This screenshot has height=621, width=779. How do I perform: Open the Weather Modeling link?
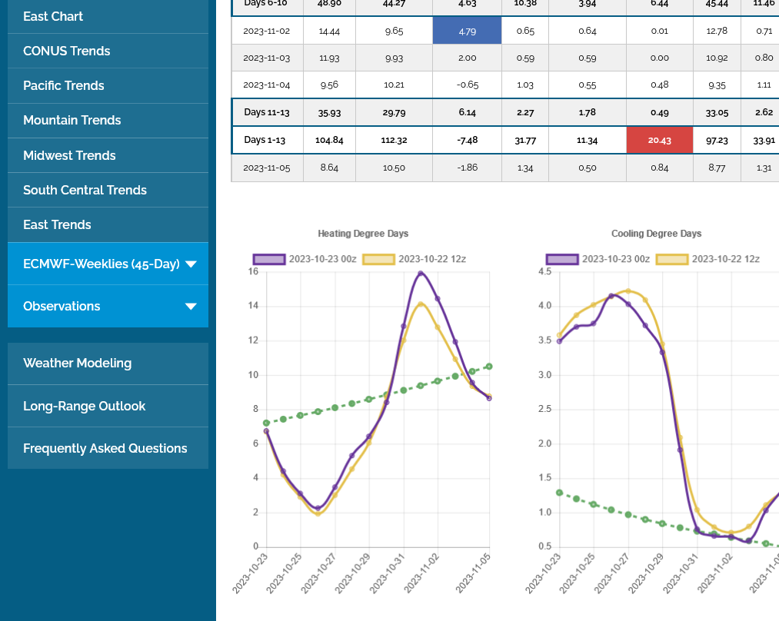pos(77,363)
